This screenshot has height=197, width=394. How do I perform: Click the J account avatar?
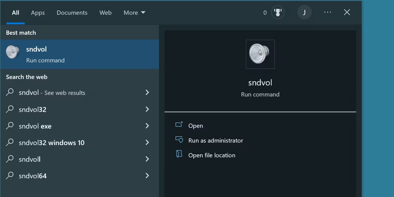coord(304,12)
